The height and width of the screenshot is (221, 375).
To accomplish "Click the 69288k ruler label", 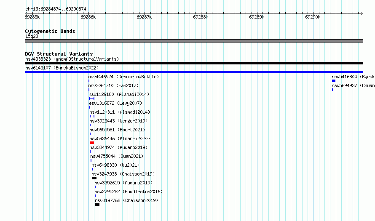I will click(201, 17).
